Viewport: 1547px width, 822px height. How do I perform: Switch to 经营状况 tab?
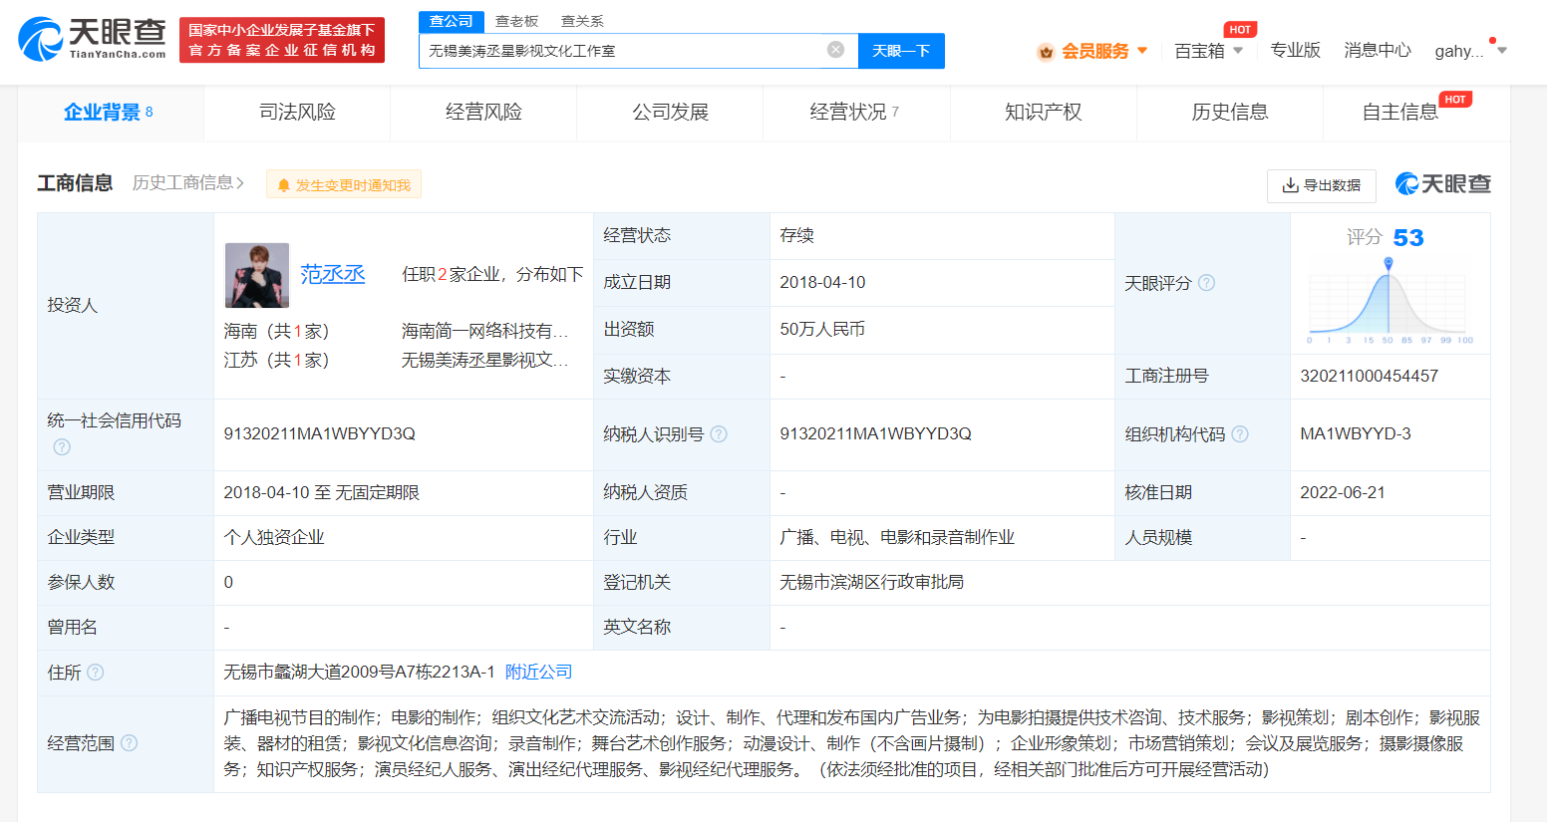[x=856, y=113]
